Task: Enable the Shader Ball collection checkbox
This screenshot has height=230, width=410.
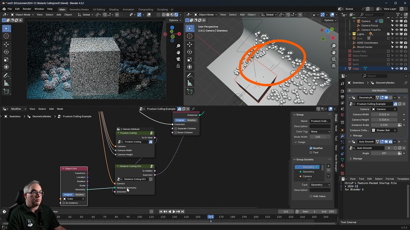Action: pyautogui.click(x=388, y=51)
